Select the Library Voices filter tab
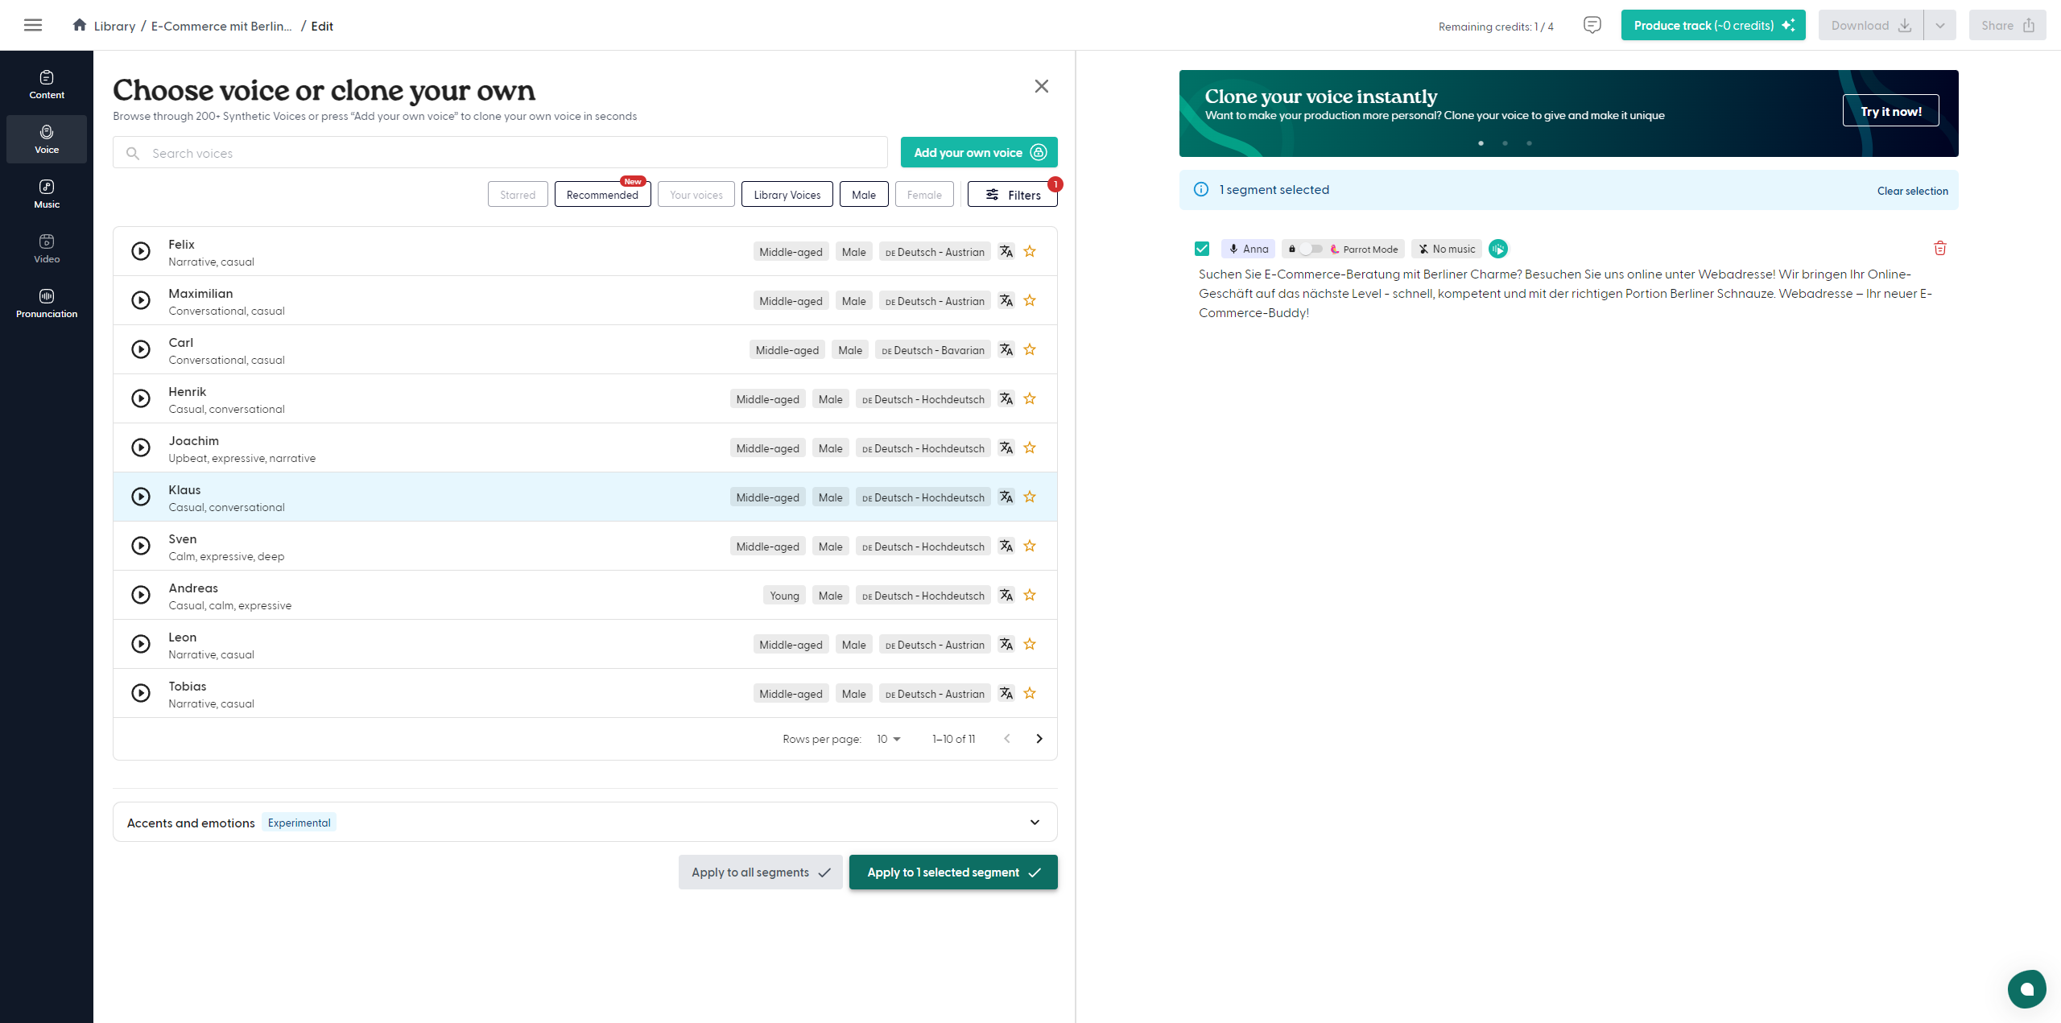This screenshot has width=2061, height=1023. [x=787, y=194]
